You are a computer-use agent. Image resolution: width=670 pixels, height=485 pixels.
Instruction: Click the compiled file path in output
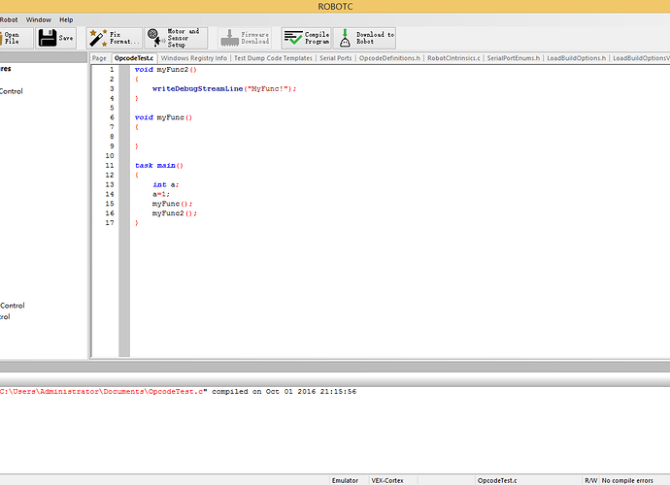coord(103,392)
